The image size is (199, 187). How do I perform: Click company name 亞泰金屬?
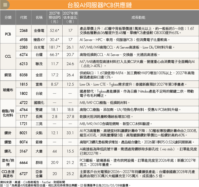tap(39, 174)
